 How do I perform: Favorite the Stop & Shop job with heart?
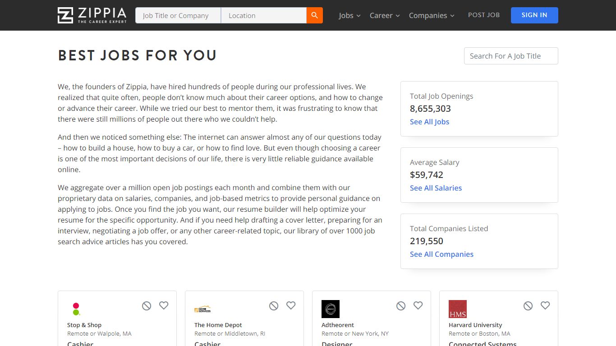[164, 305]
